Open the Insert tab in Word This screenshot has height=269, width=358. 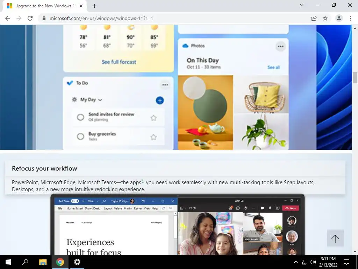click(x=80, y=208)
